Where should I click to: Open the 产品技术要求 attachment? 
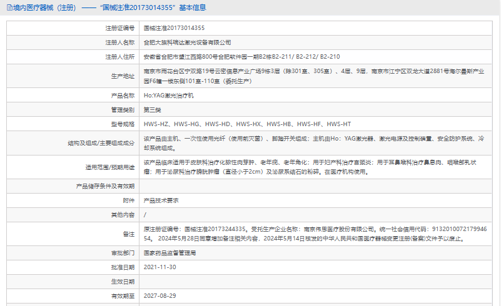pyautogui.click(x=161, y=200)
